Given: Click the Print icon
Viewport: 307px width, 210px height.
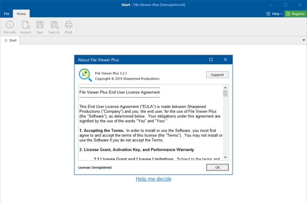Looking at the screenshot, I should point(68,27).
